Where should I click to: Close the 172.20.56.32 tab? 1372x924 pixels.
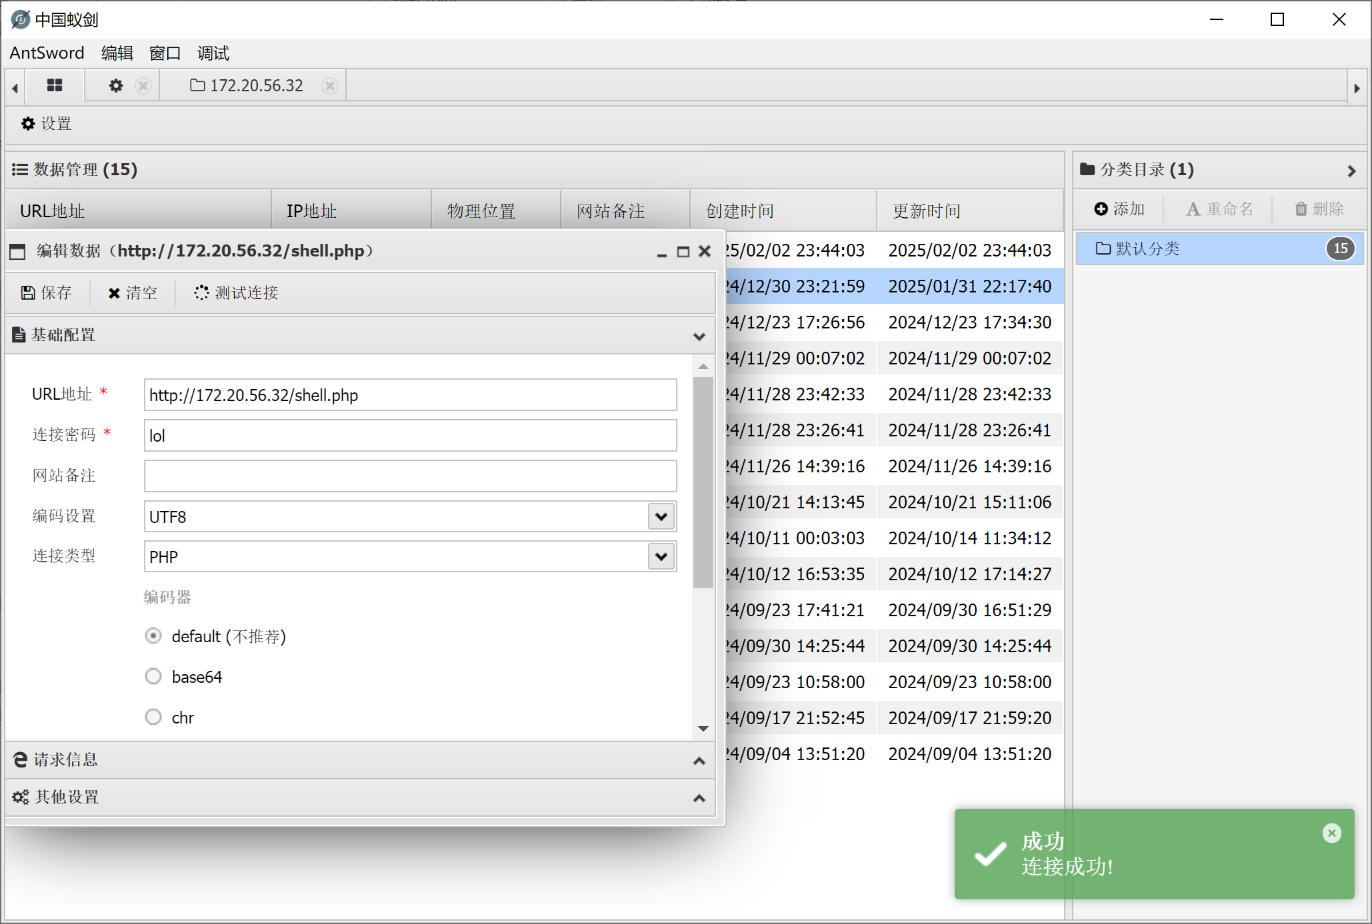pyautogui.click(x=329, y=86)
